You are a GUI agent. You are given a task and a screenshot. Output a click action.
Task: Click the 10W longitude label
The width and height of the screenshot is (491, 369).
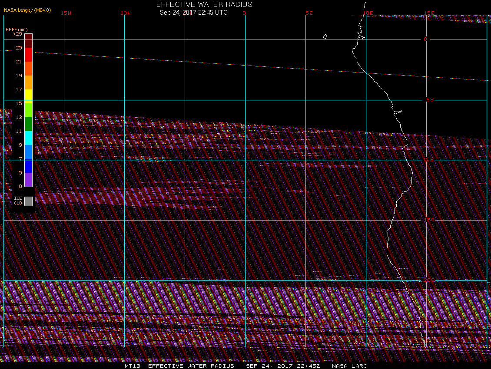(x=126, y=13)
